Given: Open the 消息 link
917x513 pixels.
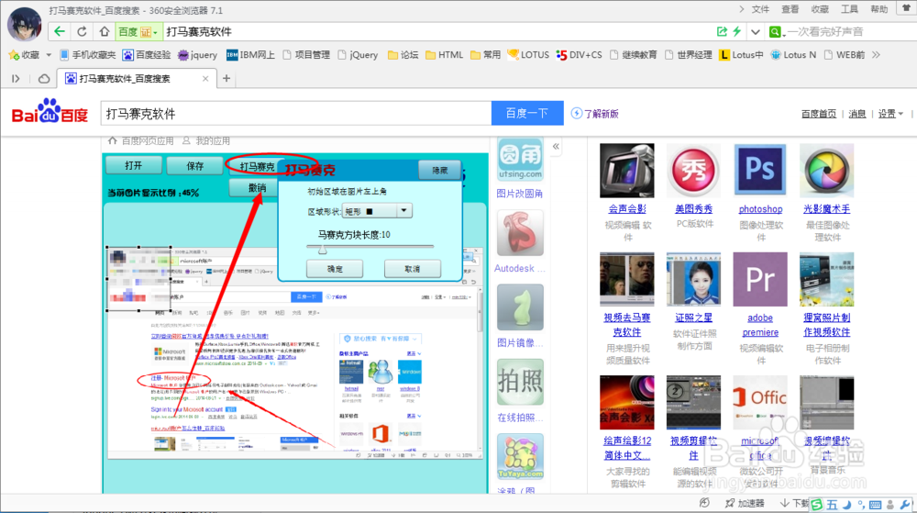Looking at the screenshot, I should tap(857, 114).
